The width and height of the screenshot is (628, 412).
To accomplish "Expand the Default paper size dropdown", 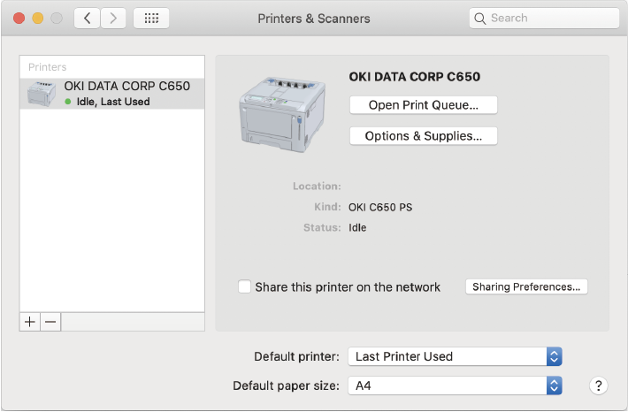I will [455, 385].
